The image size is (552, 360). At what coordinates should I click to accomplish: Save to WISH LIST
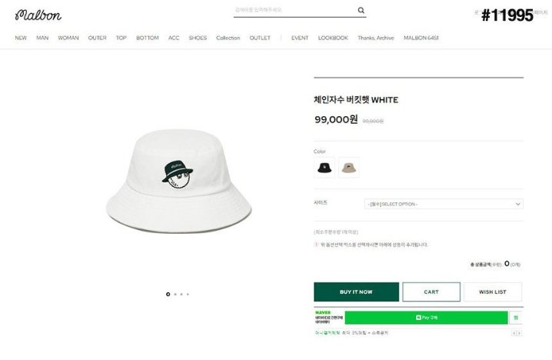pos(493,292)
